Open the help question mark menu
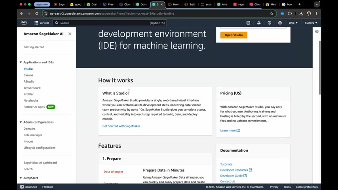 point(270,23)
